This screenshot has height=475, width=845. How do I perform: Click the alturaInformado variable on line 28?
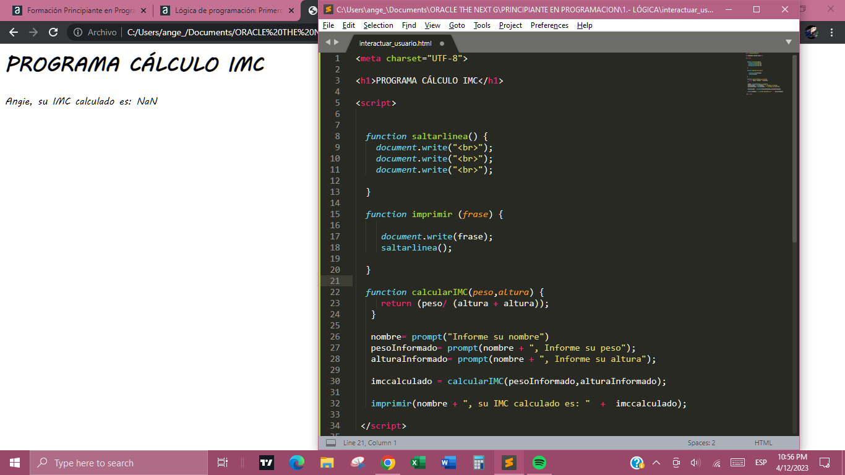tap(409, 359)
